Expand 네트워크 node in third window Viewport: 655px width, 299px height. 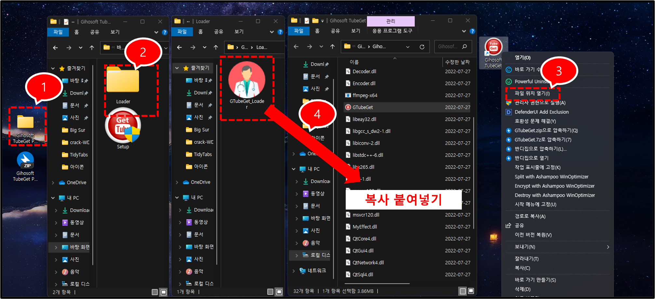(294, 270)
